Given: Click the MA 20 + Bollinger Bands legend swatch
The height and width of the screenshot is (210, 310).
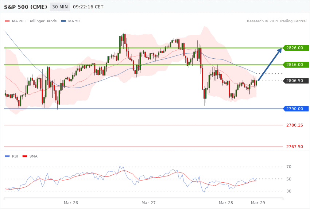Looking at the screenshot, I should click(x=7, y=21).
